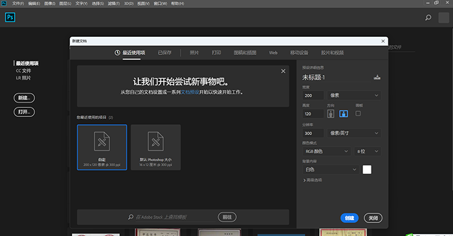The width and height of the screenshot is (453, 236).
Task: Switch to the 打印 tab
Action: pyautogui.click(x=216, y=52)
